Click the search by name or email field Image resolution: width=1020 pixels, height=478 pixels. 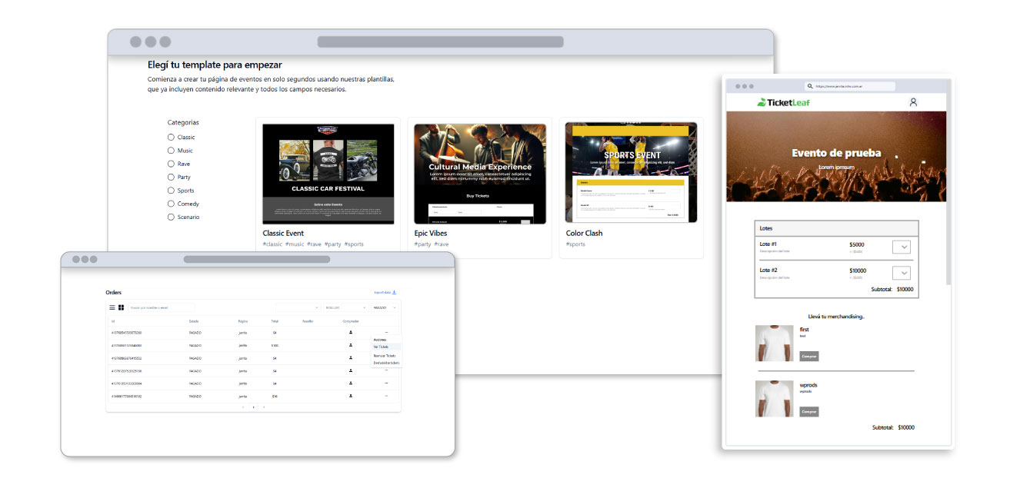tap(161, 307)
